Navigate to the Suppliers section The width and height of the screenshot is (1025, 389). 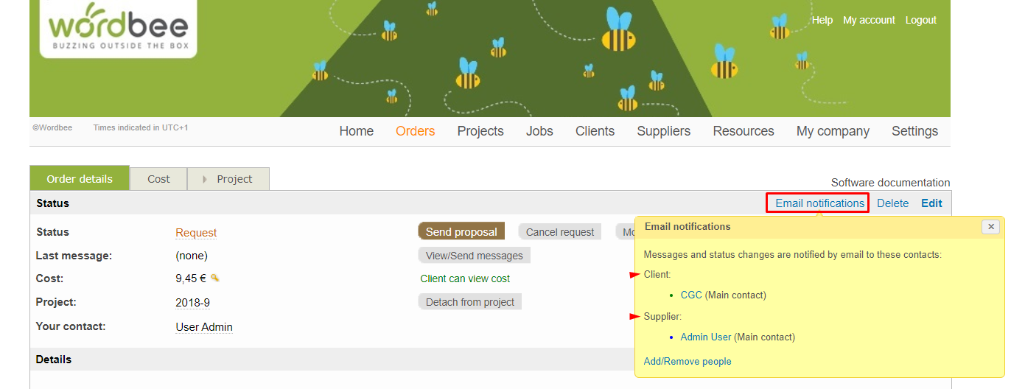tap(663, 131)
